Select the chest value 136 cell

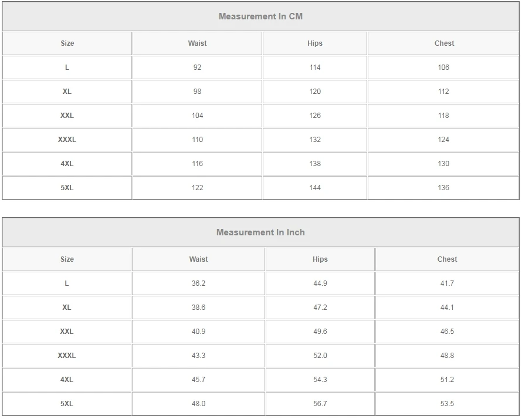point(443,188)
